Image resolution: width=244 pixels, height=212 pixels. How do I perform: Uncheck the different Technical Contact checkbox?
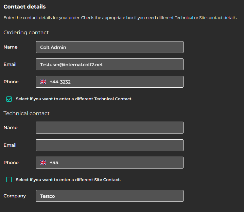pos(9,99)
